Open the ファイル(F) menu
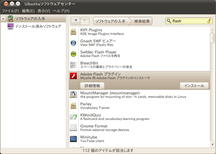This screenshot has width=216, height=154. [x=10, y=11]
